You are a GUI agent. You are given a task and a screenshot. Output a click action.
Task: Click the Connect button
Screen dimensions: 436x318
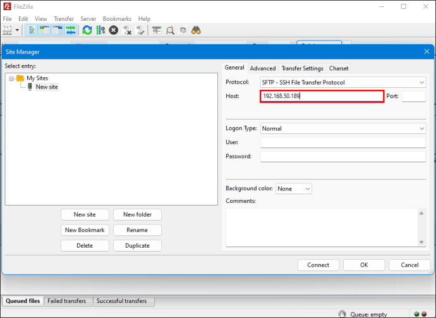pyautogui.click(x=318, y=265)
